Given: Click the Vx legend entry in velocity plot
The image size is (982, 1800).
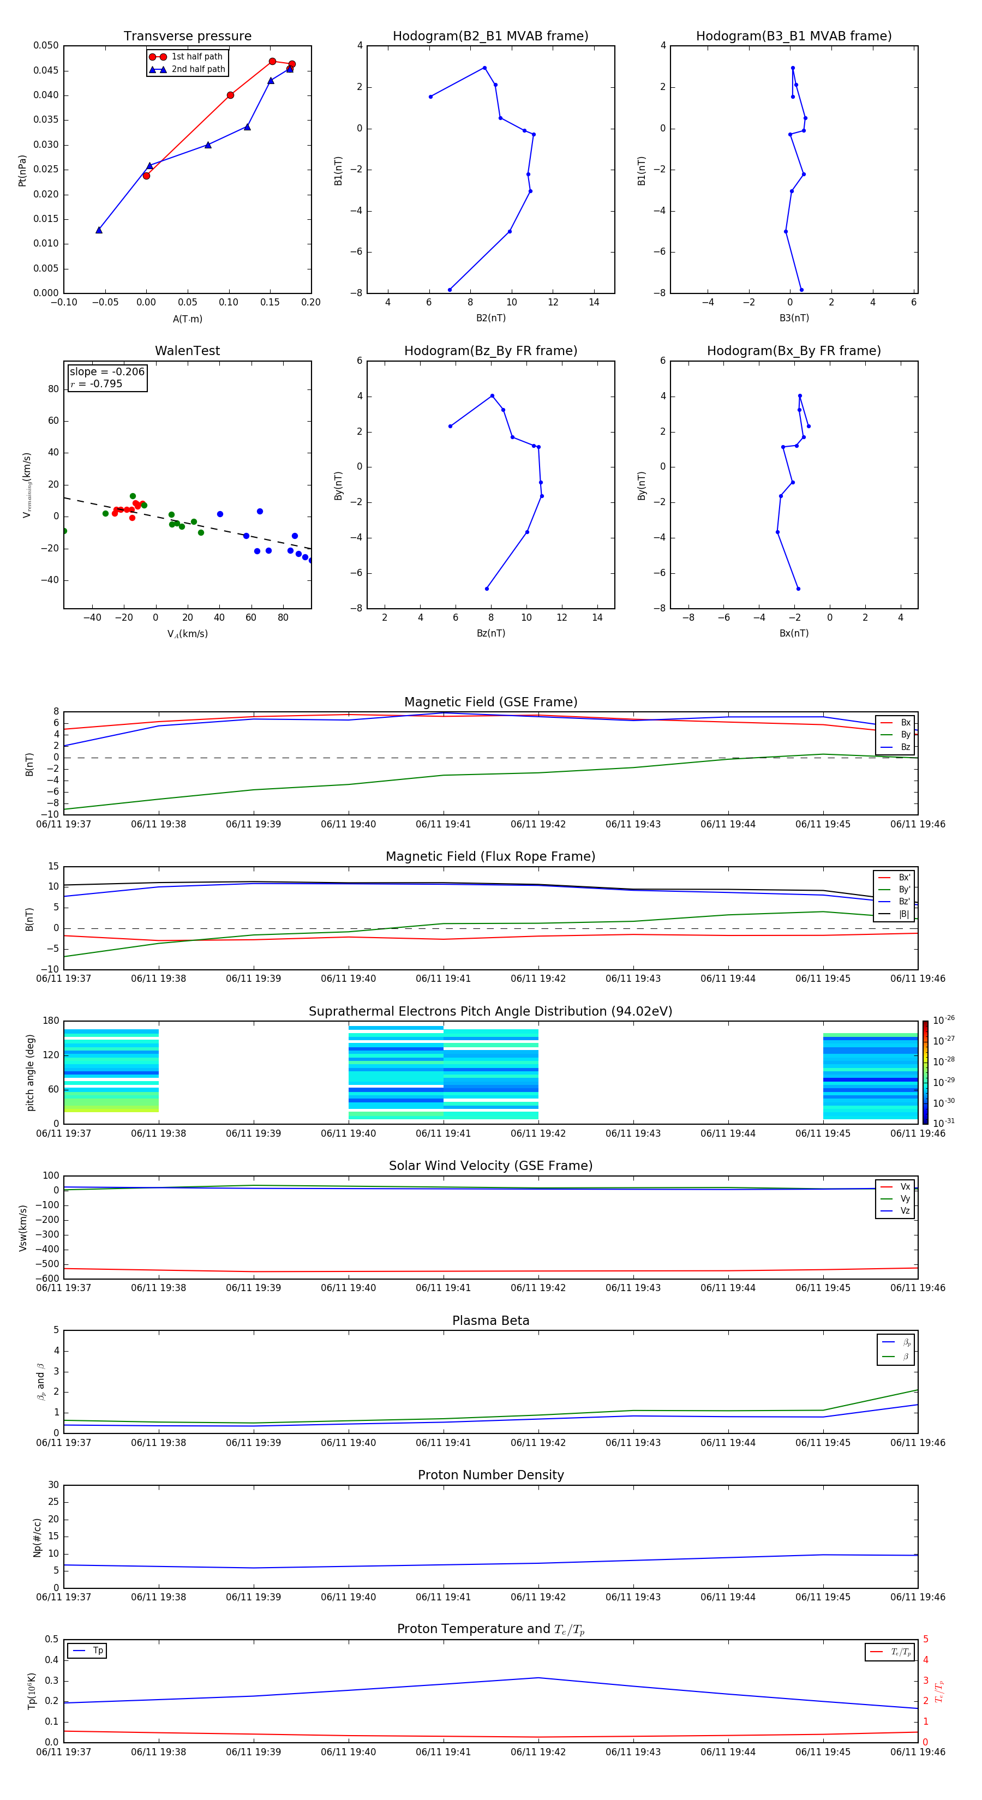Looking at the screenshot, I should pyautogui.click(x=895, y=1187).
